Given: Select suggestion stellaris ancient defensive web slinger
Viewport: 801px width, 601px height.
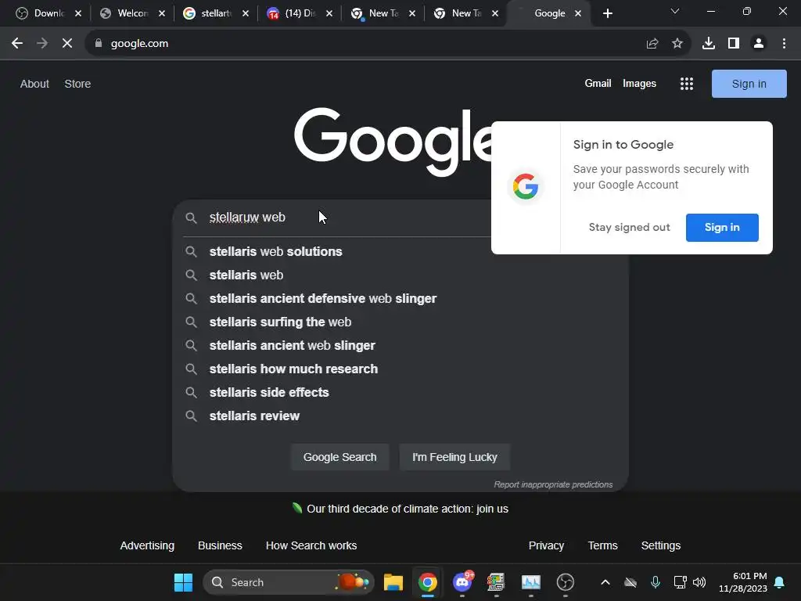Looking at the screenshot, I should pyautogui.click(x=400, y=298).
